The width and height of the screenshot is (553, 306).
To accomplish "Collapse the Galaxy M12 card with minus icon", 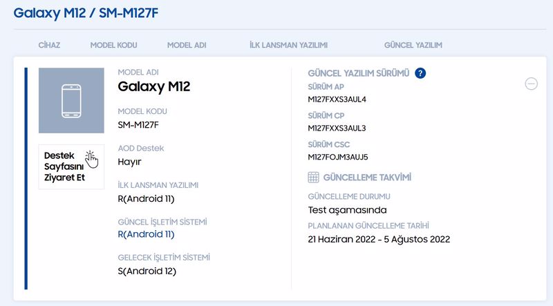I will click(531, 84).
